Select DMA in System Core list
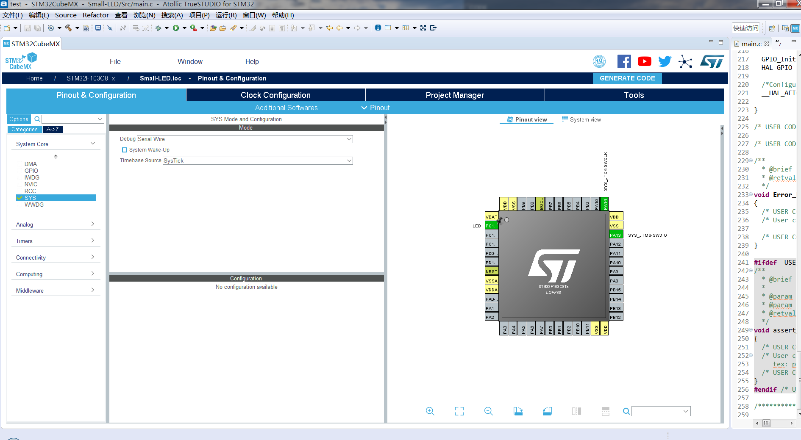 tap(31, 164)
